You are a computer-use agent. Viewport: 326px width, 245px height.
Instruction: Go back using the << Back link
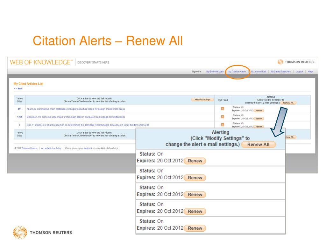coord(18,89)
